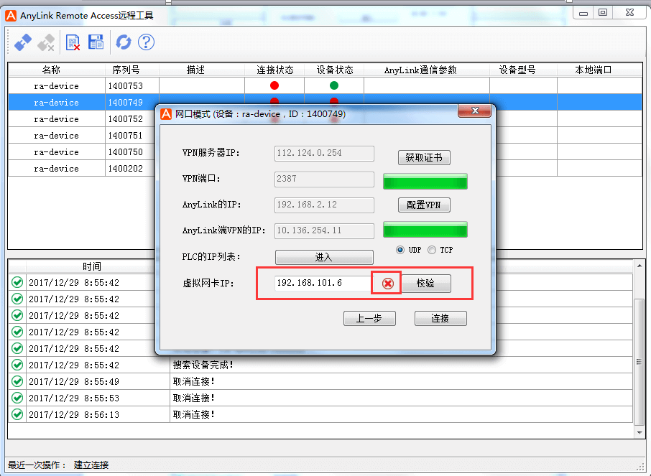Click the red error icon beside virtual NIC IP
This screenshot has height=476, width=651.
tap(388, 284)
